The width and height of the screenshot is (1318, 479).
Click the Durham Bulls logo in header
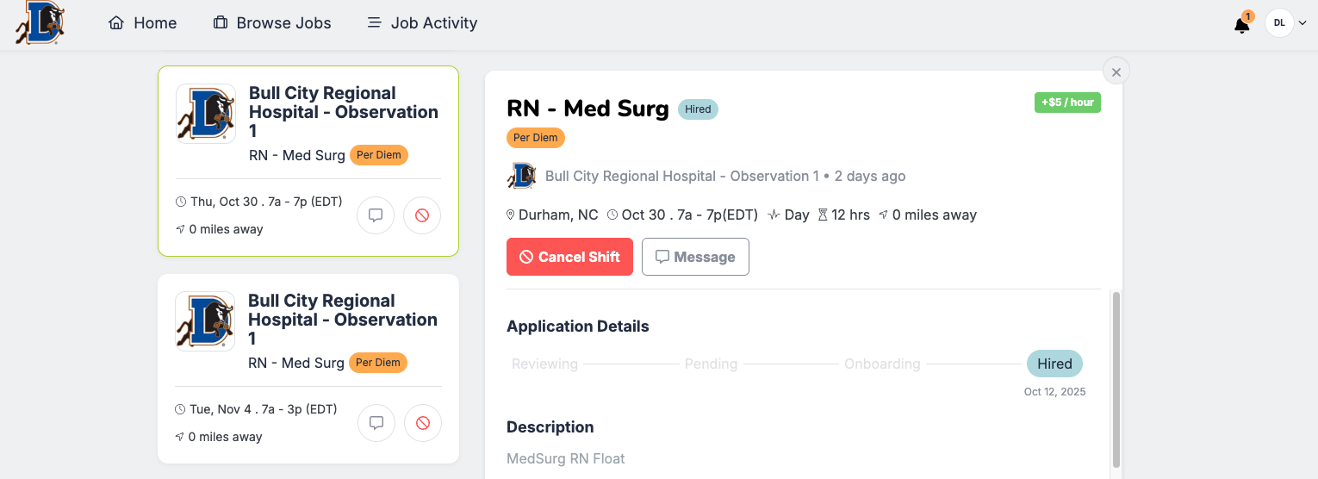point(40,23)
